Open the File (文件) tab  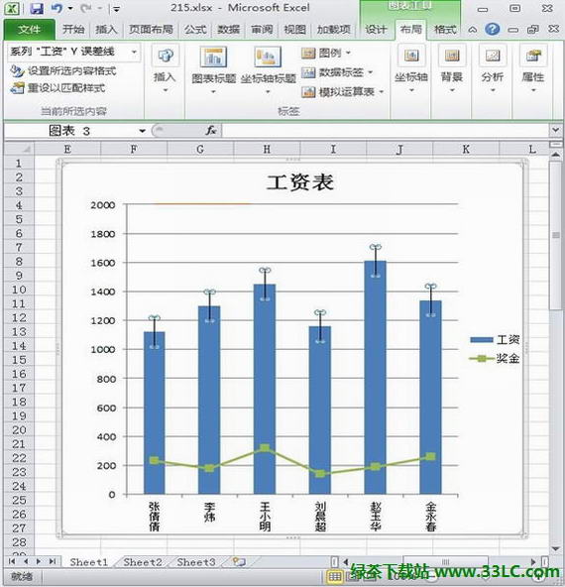point(29,30)
